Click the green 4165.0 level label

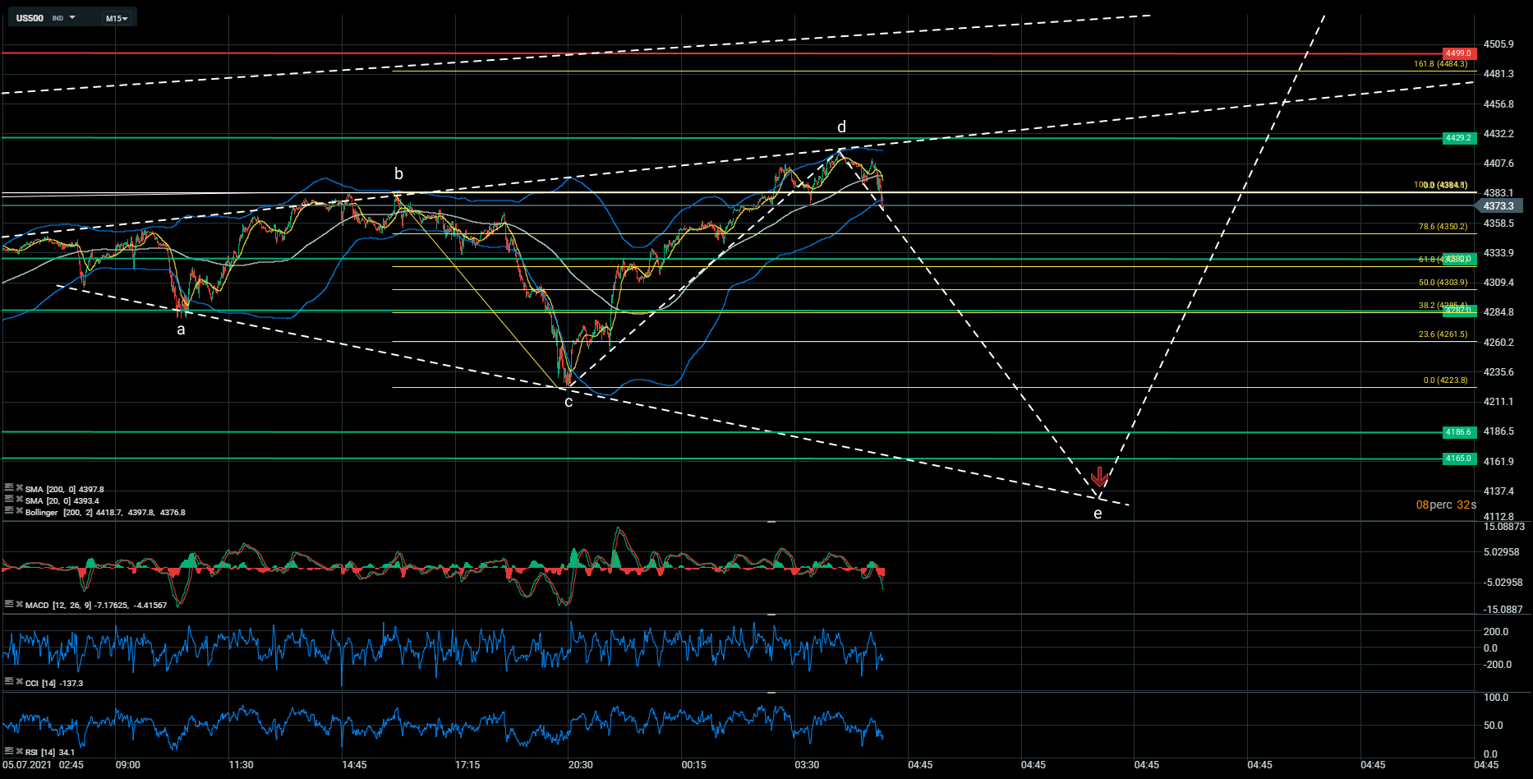(1458, 459)
